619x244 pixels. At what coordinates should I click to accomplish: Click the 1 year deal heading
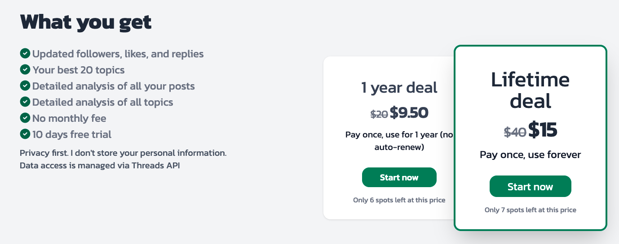tap(399, 87)
